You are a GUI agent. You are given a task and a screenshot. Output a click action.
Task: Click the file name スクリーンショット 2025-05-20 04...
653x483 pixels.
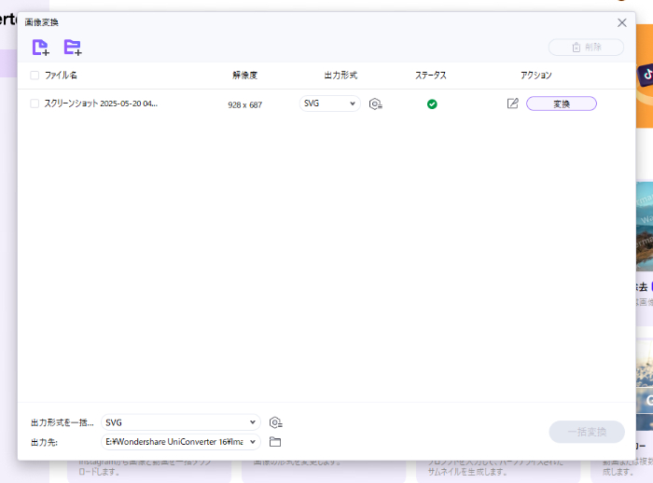point(101,103)
